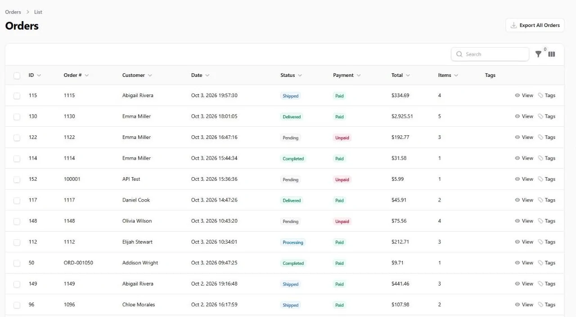The image size is (576, 317).
Task: Click tag icon for order 1114
Action: pos(540,158)
